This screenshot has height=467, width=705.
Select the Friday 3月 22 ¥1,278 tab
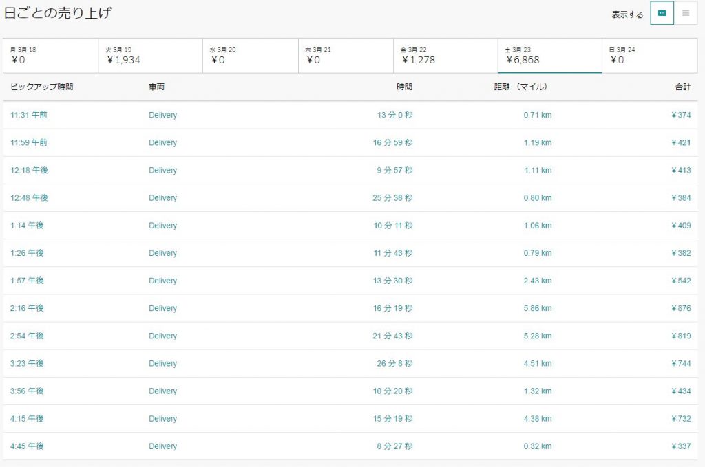tap(445, 55)
